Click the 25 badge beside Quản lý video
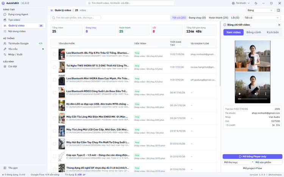284x177 pixels. click(41, 26)
